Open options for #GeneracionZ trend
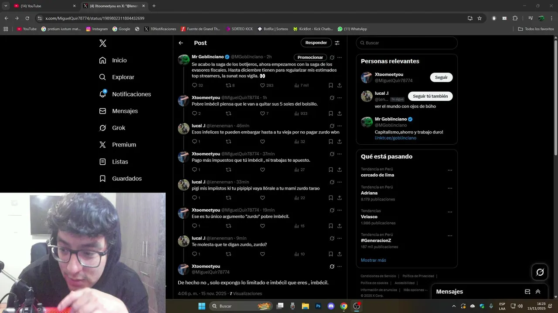Viewport: 558px width, 313px height. click(x=450, y=236)
